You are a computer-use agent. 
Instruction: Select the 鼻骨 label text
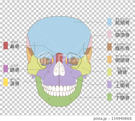click(x=14, y=46)
